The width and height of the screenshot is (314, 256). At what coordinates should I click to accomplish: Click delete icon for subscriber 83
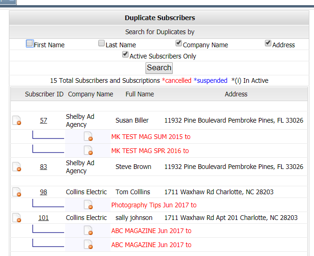pos(17,167)
